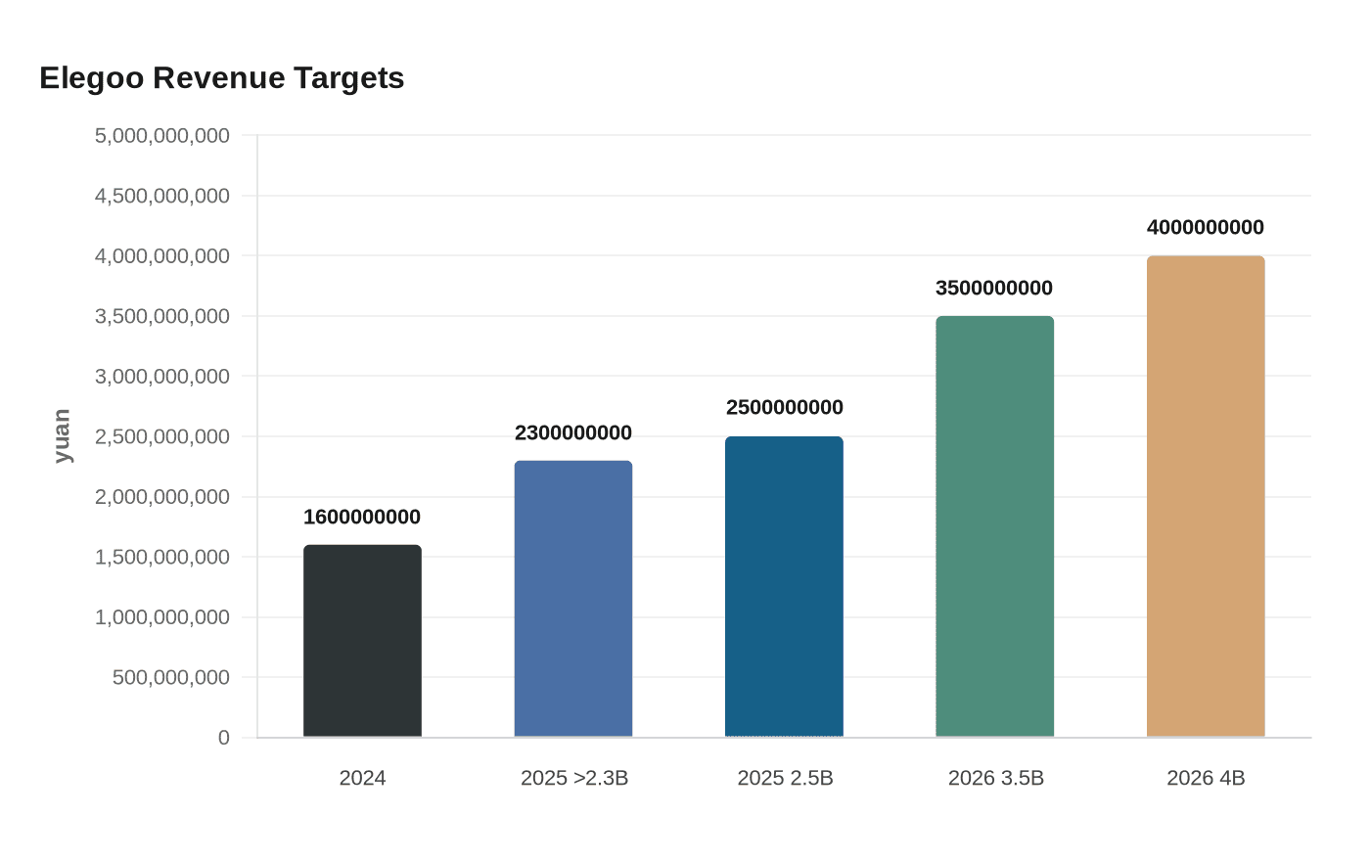This screenshot has height=861, width=1370.
Task: Click the teal-blue 2025 2.5B bar
Action: 784,587
